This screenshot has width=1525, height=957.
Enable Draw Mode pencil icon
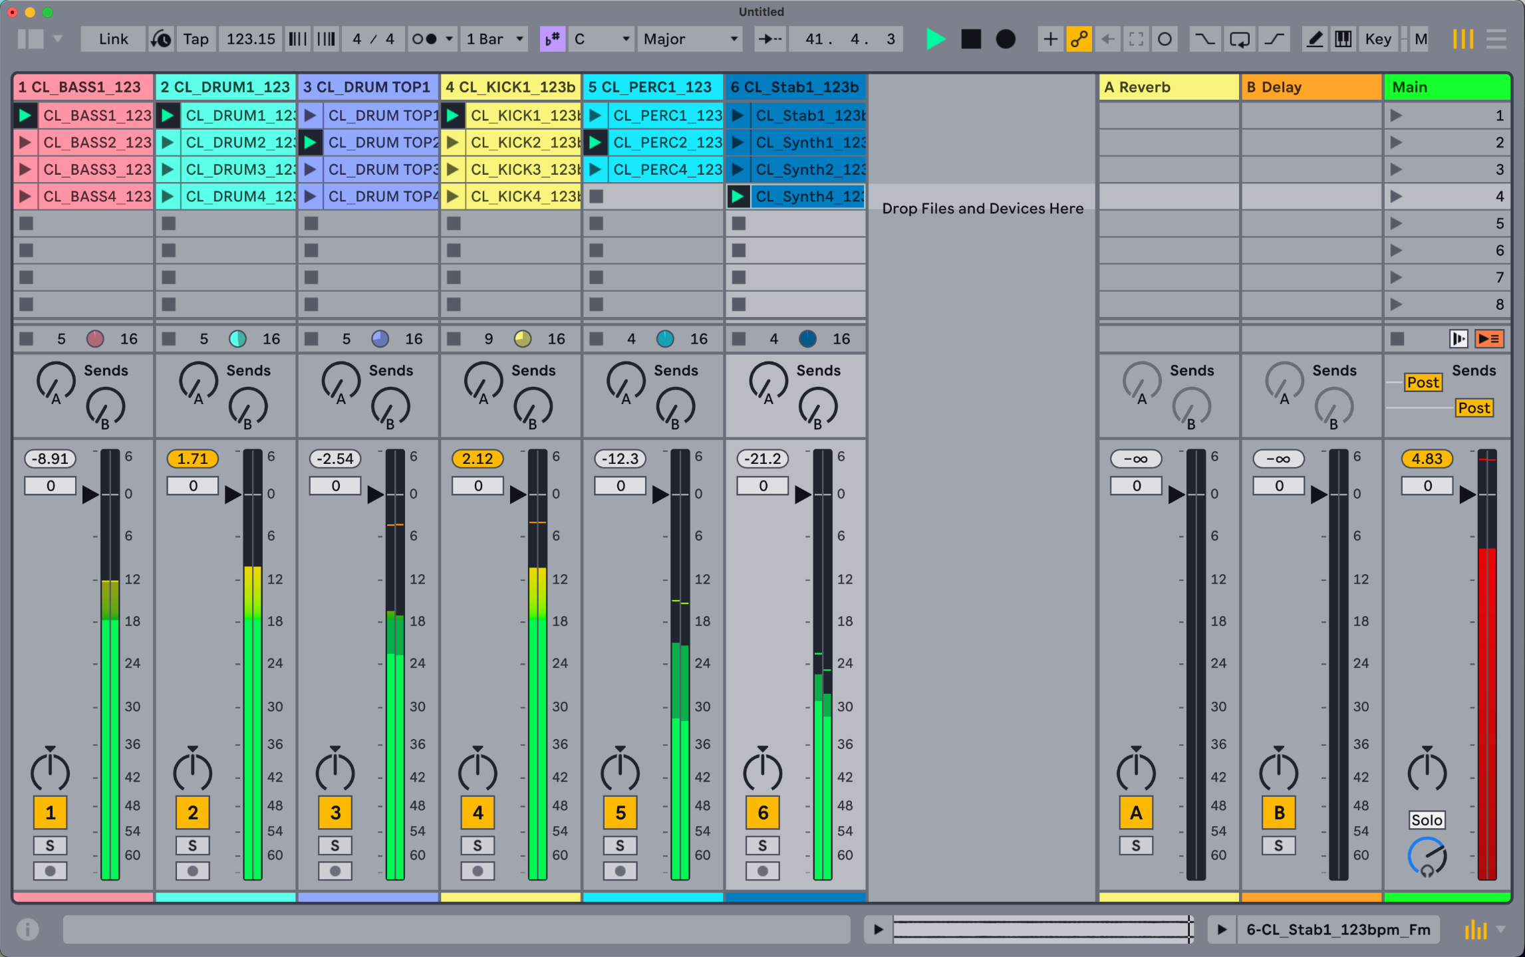(x=1314, y=39)
